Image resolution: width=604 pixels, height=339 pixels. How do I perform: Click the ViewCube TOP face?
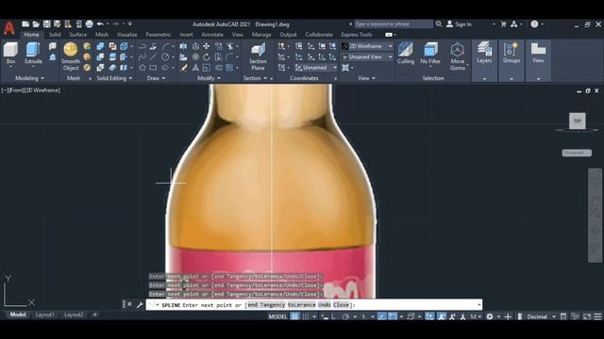(577, 121)
